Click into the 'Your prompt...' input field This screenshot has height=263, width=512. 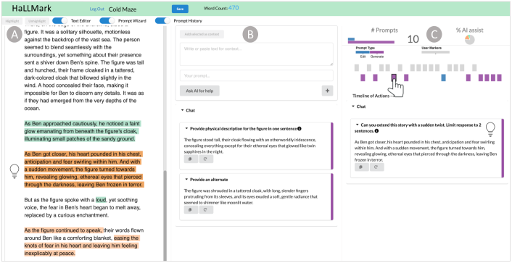pos(256,75)
